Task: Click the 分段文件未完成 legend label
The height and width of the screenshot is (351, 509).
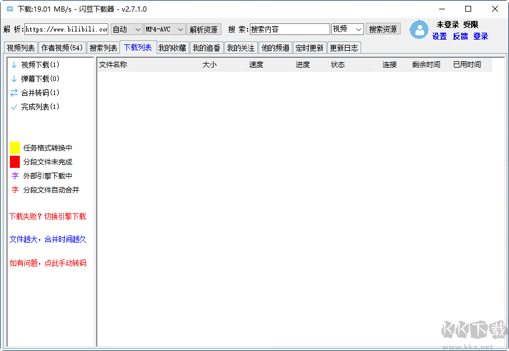Action: tap(48, 162)
